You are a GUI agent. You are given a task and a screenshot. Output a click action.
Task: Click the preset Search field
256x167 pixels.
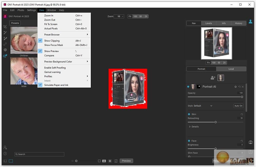coord(39,154)
